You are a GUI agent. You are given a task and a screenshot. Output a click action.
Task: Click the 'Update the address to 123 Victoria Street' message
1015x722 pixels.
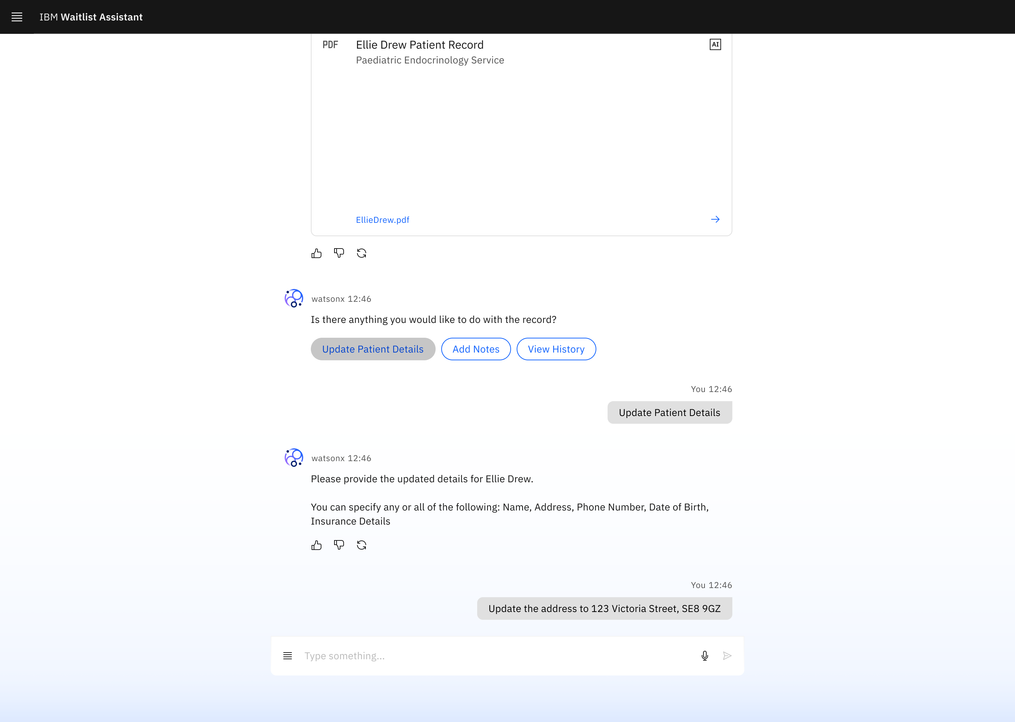(604, 608)
